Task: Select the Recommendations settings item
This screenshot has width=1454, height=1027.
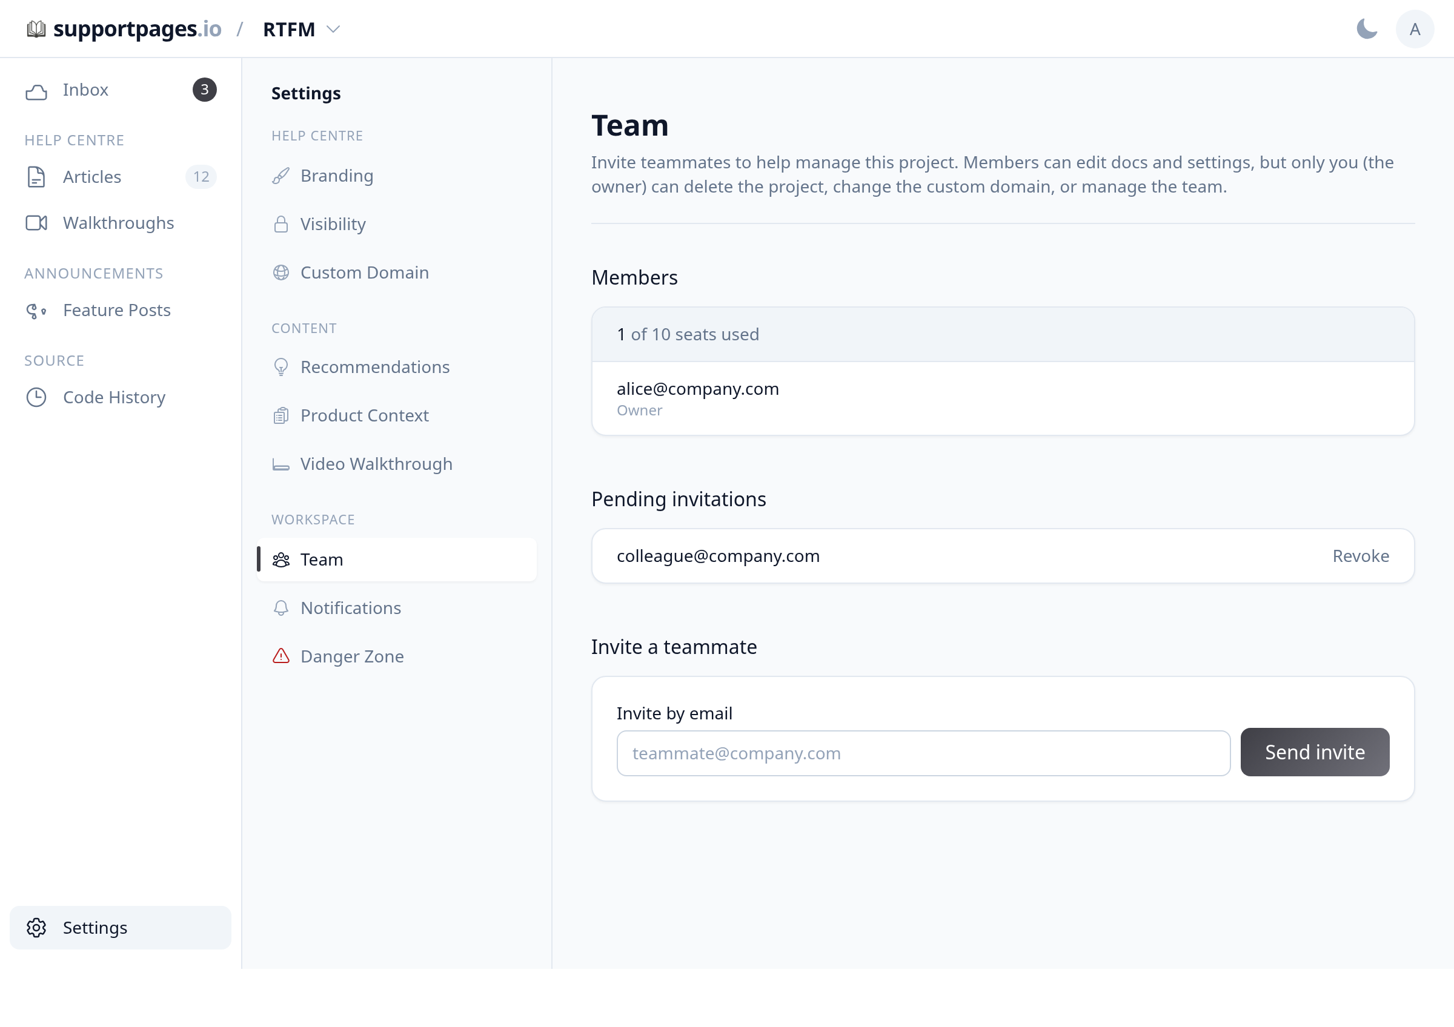Action: [397, 368]
